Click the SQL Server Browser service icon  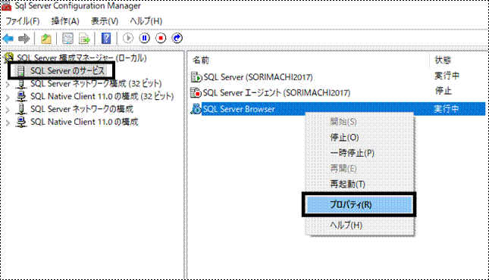[x=196, y=109]
